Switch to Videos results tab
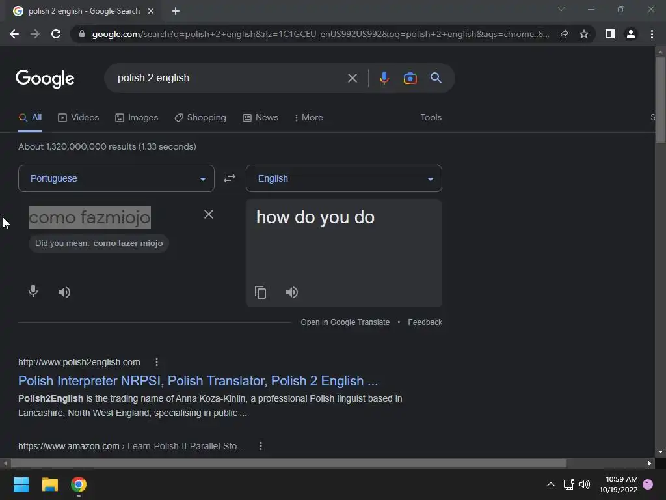 pos(79,118)
